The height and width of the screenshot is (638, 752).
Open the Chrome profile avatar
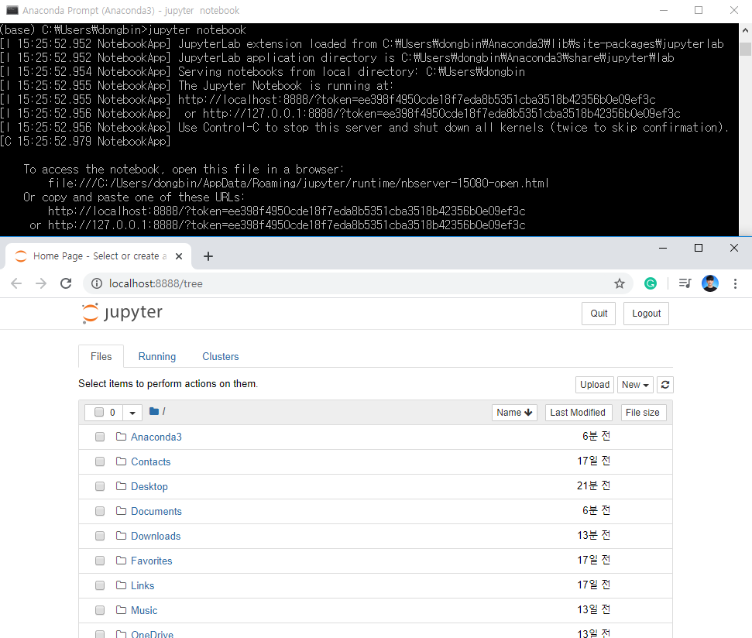tap(710, 283)
